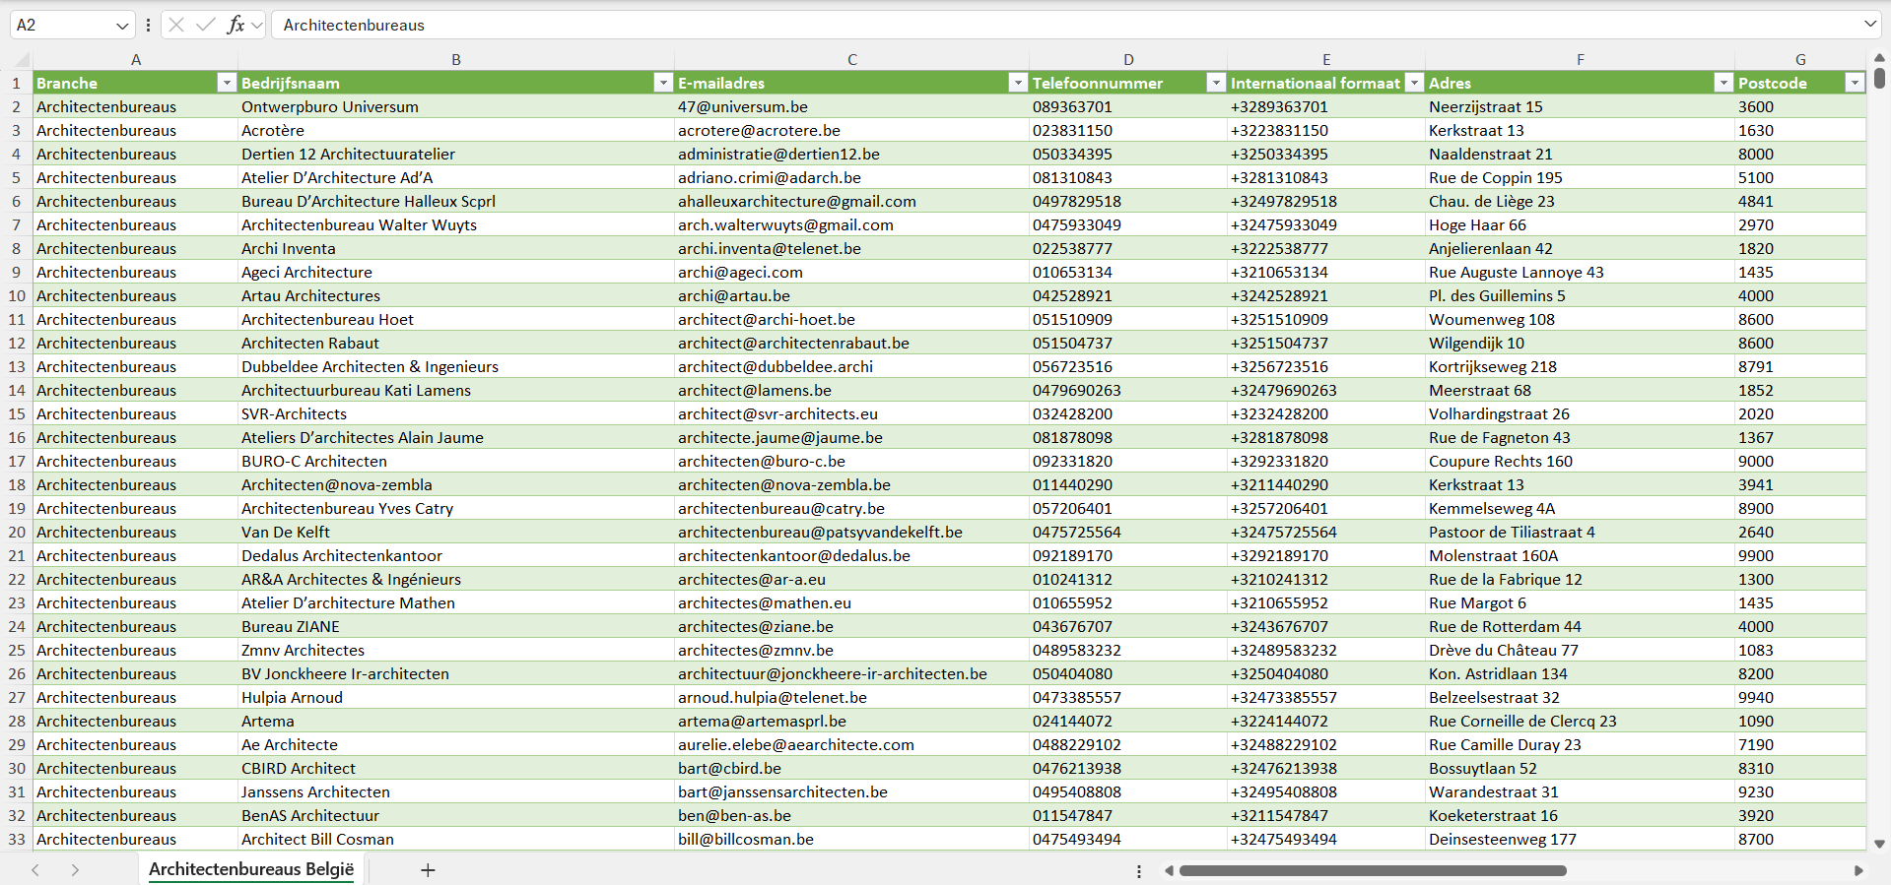Click in the formula bar input field

tap(985, 25)
